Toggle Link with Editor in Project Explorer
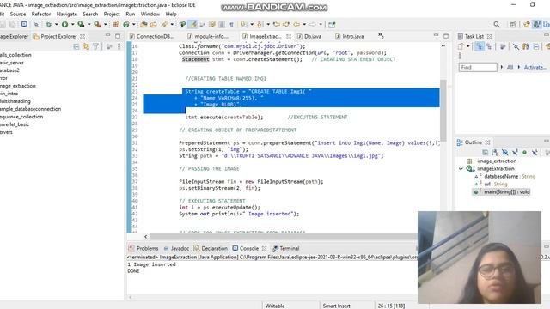This screenshot has height=309, width=550. pyautogui.click(x=86, y=46)
